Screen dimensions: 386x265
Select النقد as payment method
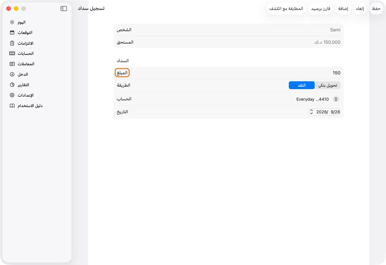(302, 85)
